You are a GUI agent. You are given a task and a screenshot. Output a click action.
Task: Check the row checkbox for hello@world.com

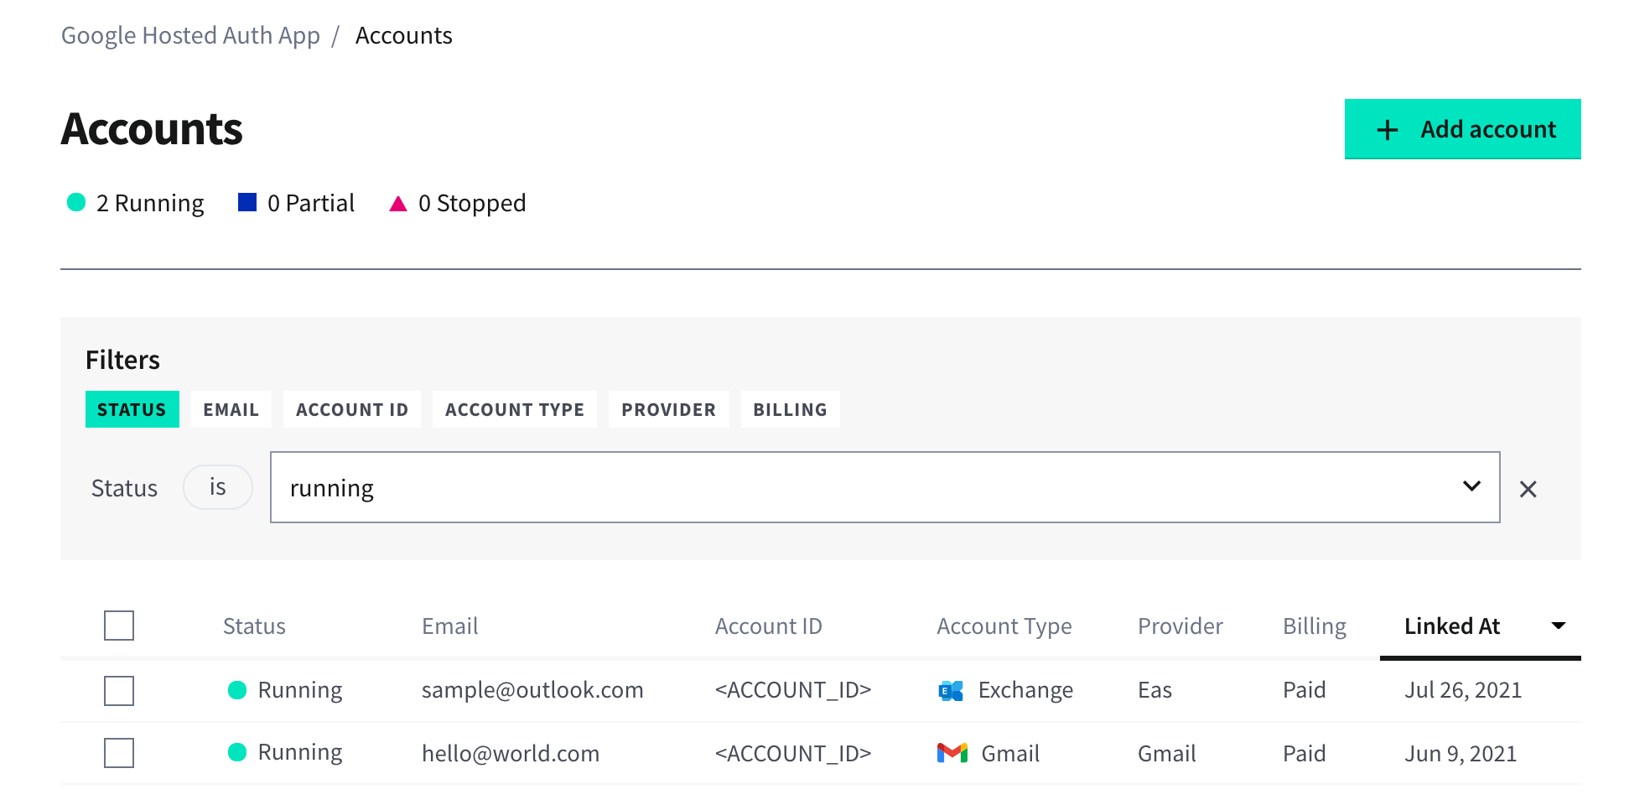[118, 753]
